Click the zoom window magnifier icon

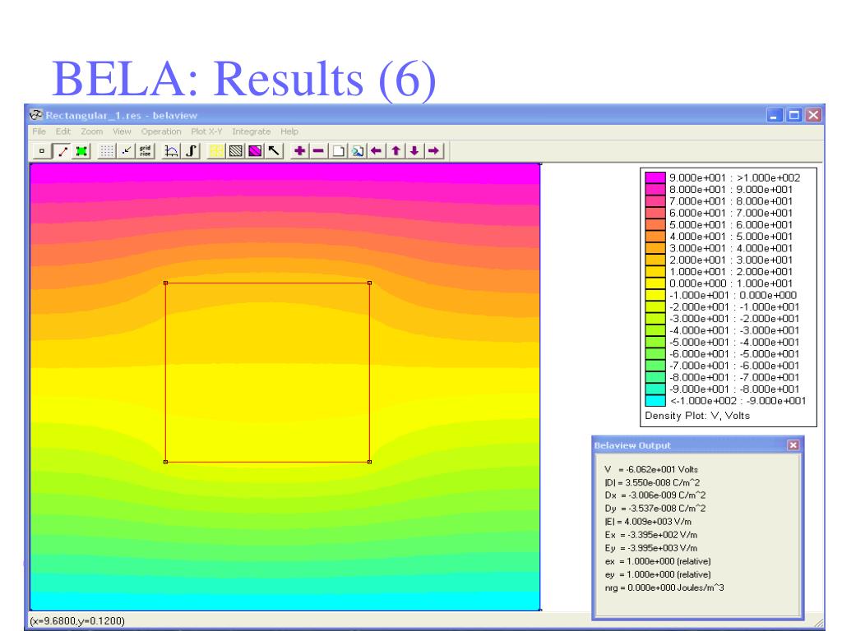click(x=357, y=151)
